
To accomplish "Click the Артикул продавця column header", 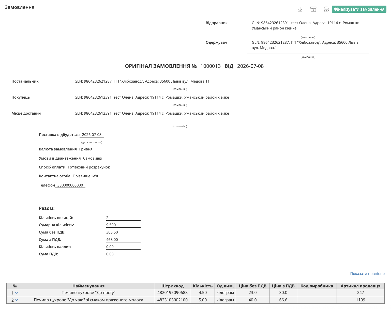I will 360,286.
